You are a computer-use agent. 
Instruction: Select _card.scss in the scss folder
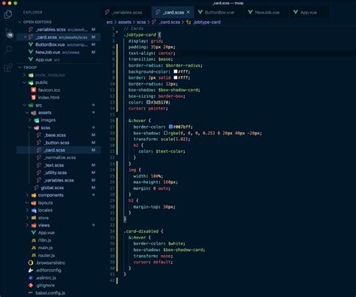click(59, 150)
